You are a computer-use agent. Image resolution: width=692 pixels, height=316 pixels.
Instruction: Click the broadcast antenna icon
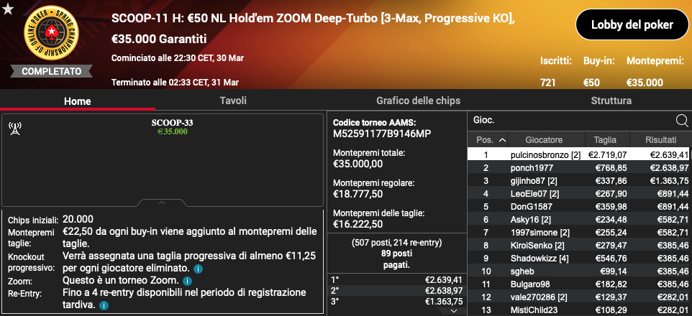[x=13, y=129]
